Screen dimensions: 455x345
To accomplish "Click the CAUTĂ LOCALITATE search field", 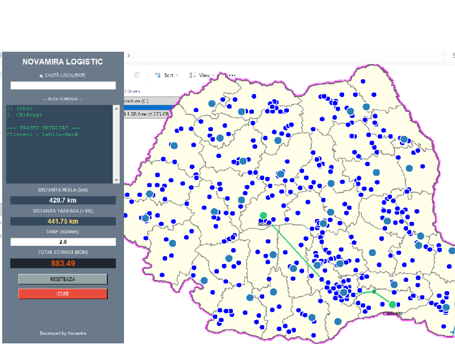I will [63, 85].
